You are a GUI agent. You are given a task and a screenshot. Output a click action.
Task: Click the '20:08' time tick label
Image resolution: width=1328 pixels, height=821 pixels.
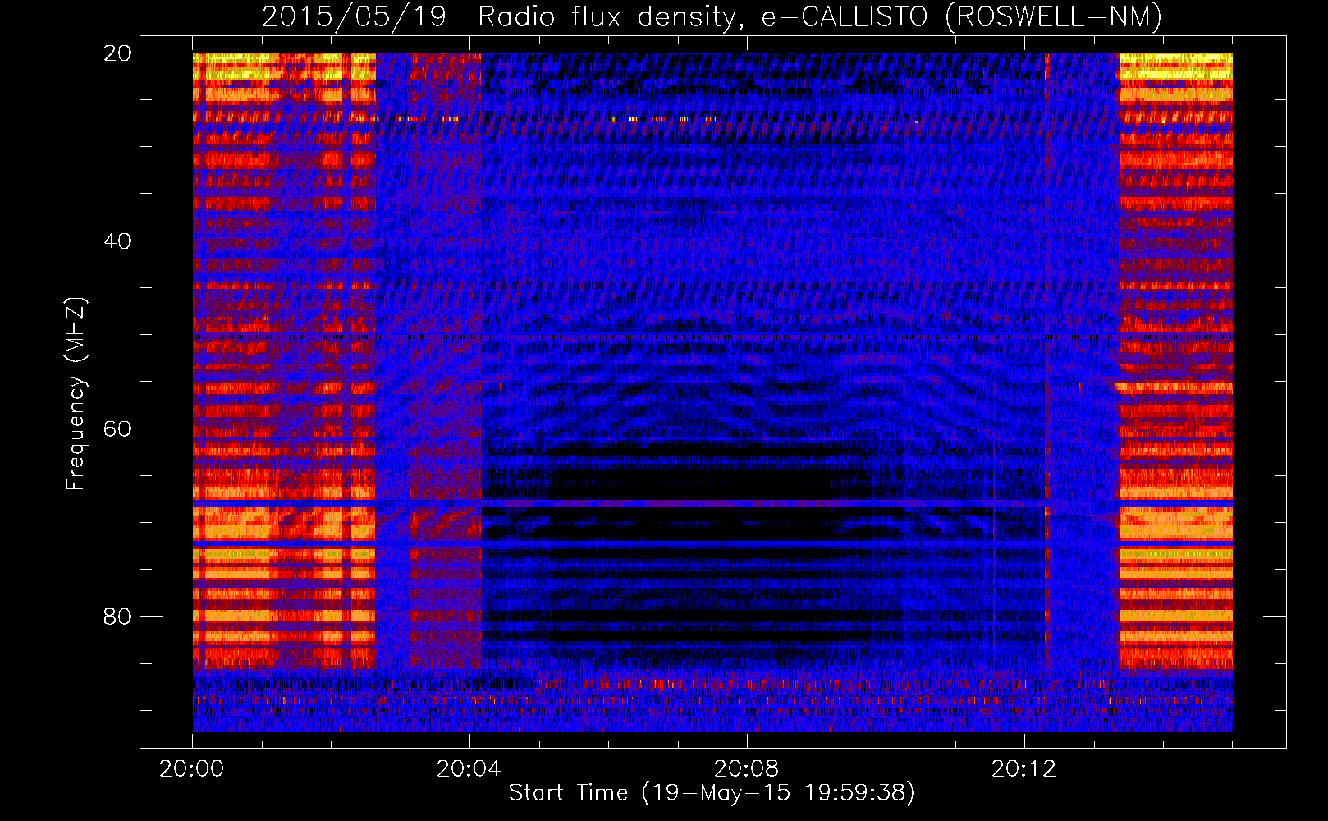click(746, 769)
